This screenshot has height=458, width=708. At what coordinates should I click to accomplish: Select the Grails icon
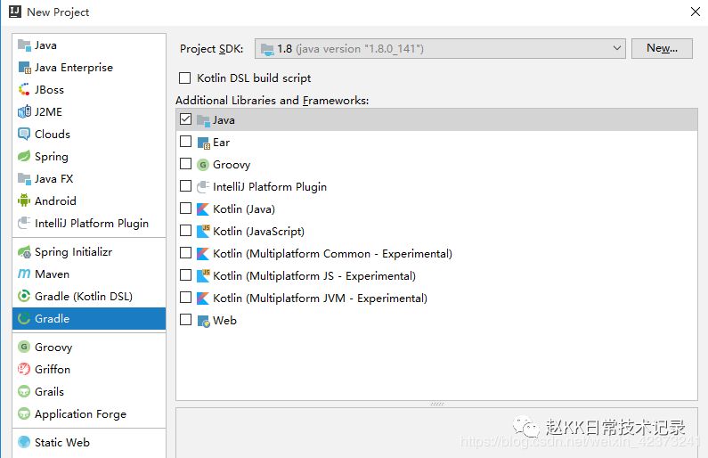(x=24, y=391)
